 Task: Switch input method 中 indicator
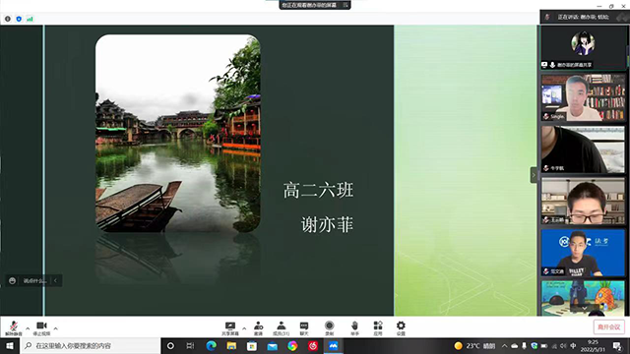(573, 345)
